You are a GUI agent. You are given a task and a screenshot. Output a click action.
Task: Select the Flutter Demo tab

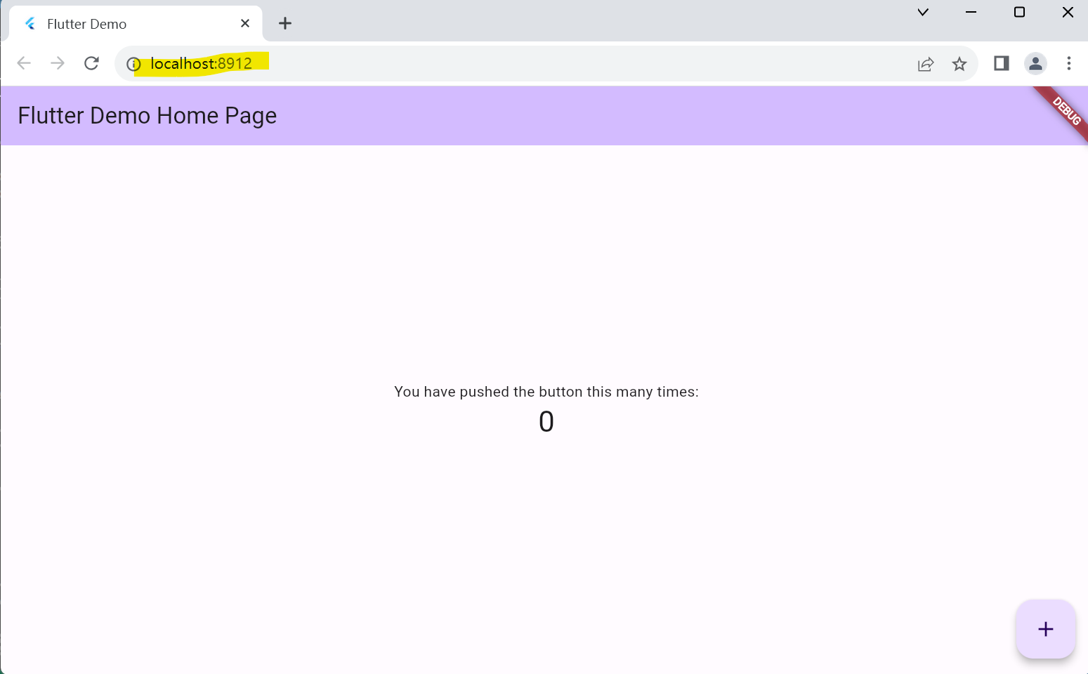click(136, 24)
